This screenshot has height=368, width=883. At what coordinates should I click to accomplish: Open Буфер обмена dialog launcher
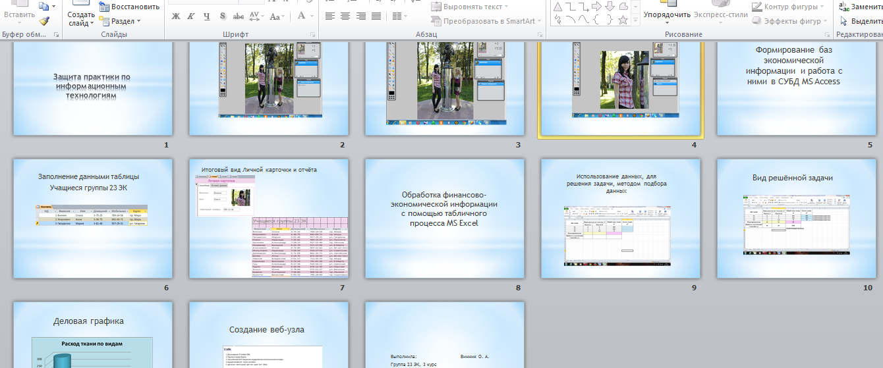[x=55, y=34]
